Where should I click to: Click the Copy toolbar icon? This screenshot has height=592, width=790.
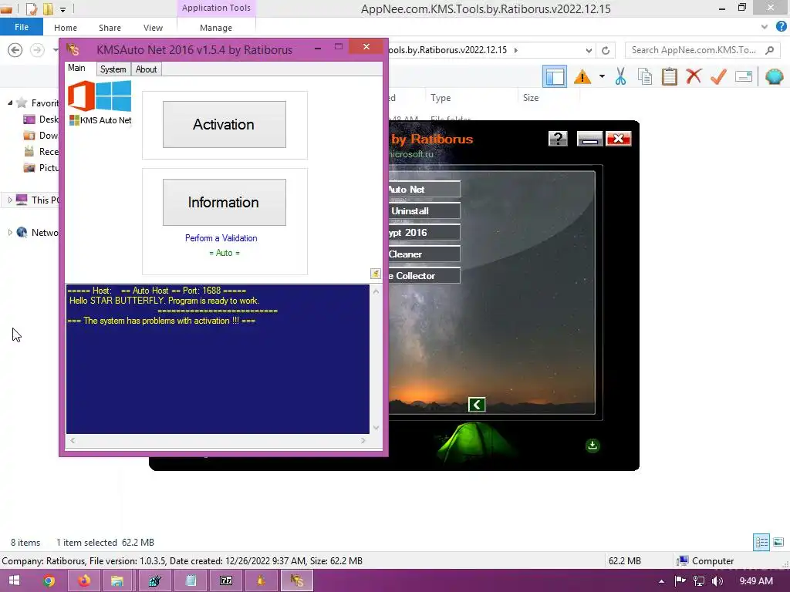tap(645, 76)
